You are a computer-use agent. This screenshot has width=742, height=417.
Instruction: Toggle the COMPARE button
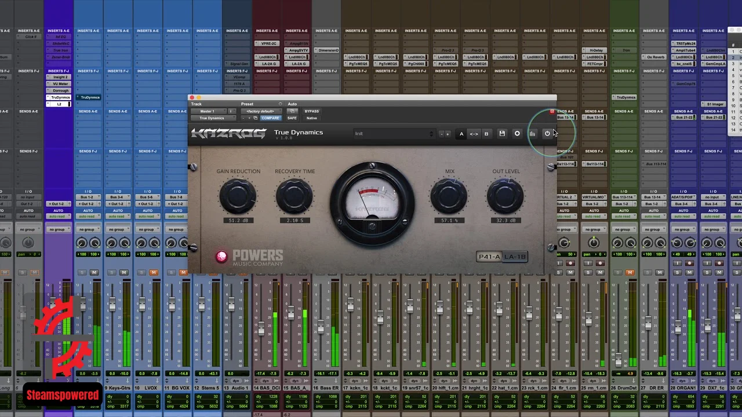(270, 118)
